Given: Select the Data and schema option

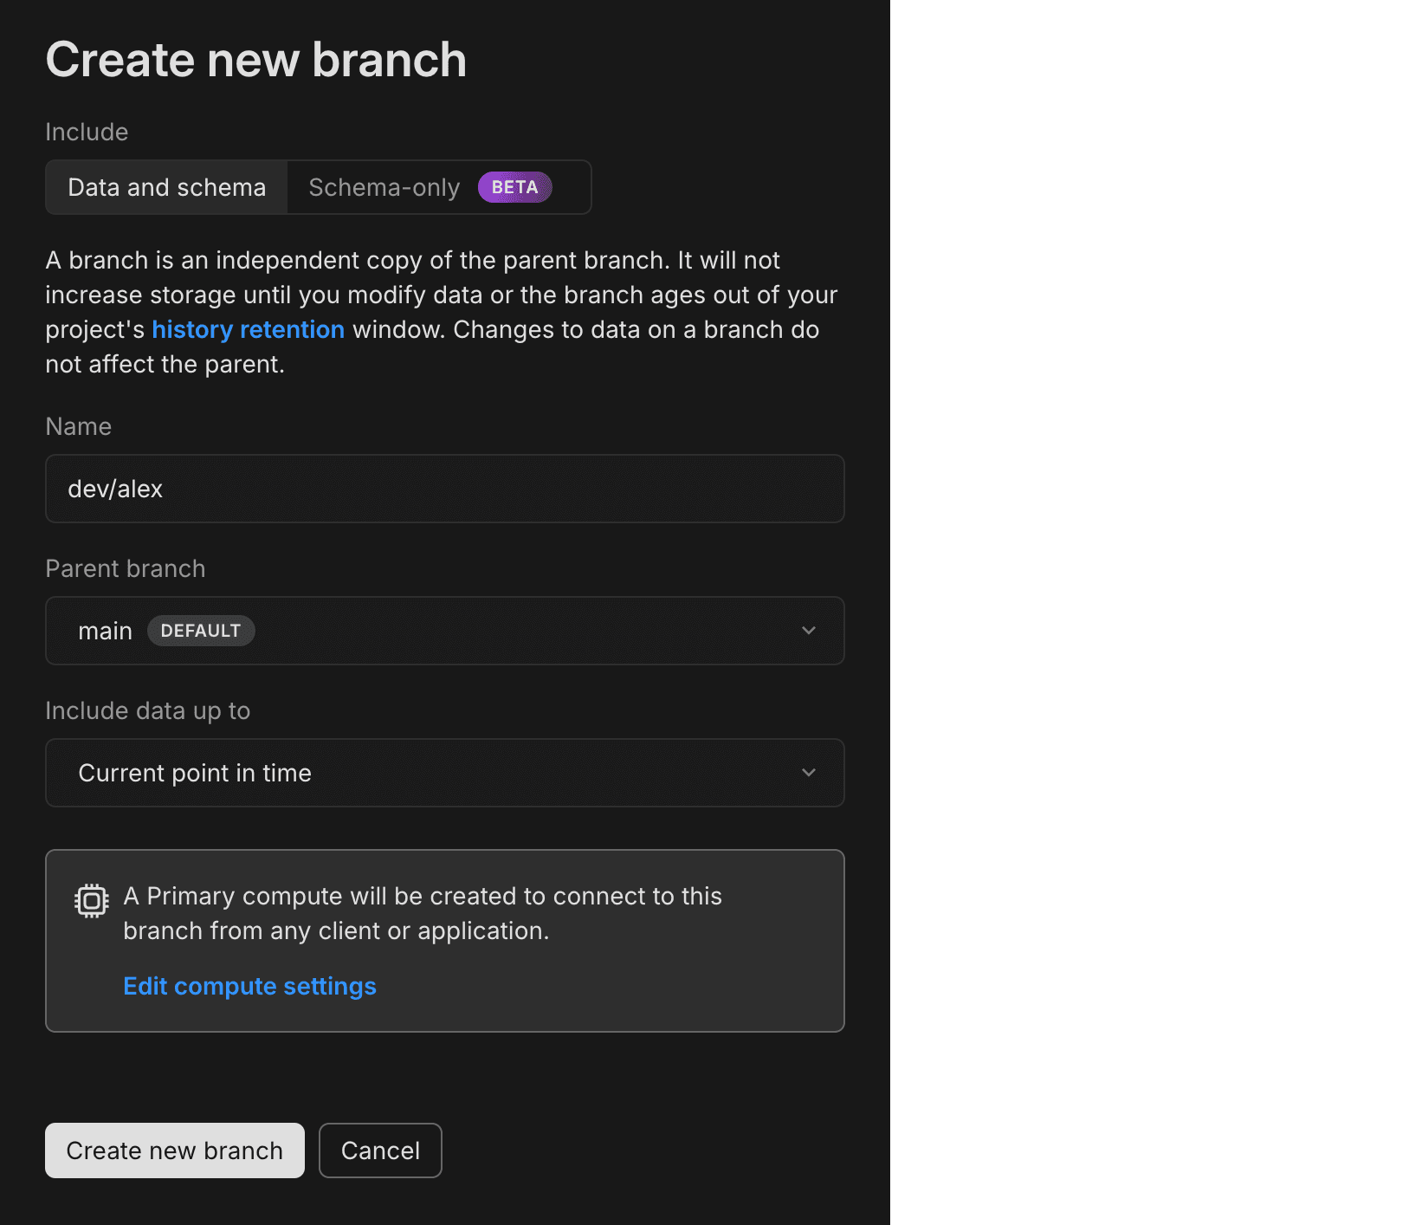Looking at the screenshot, I should [x=165, y=186].
